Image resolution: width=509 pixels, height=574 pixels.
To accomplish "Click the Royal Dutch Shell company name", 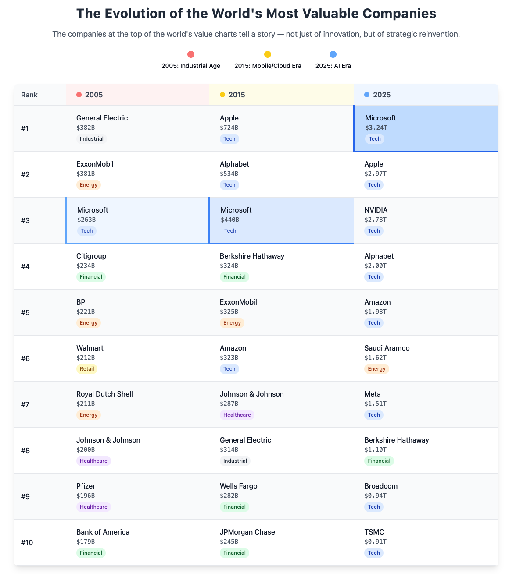I will [104, 394].
